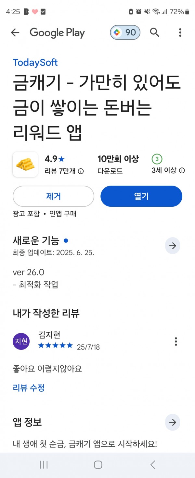Viewport: 195px width, 478px height.
Task: Open the Play Points badge showing 90
Action: (x=125, y=32)
